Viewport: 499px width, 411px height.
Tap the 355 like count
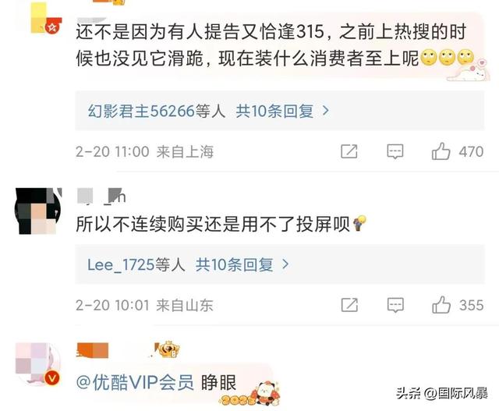point(471,305)
